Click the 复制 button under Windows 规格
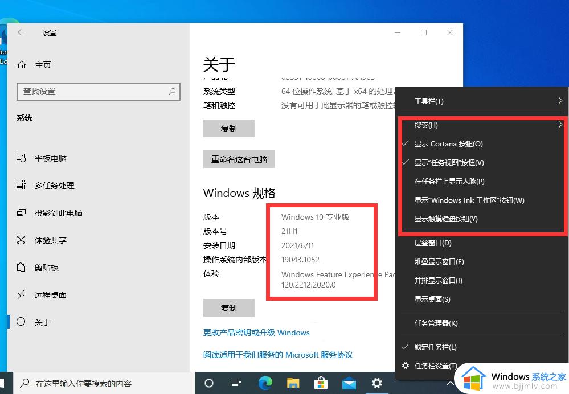Image resolution: width=569 pixels, height=394 pixels. tap(228, 307)
